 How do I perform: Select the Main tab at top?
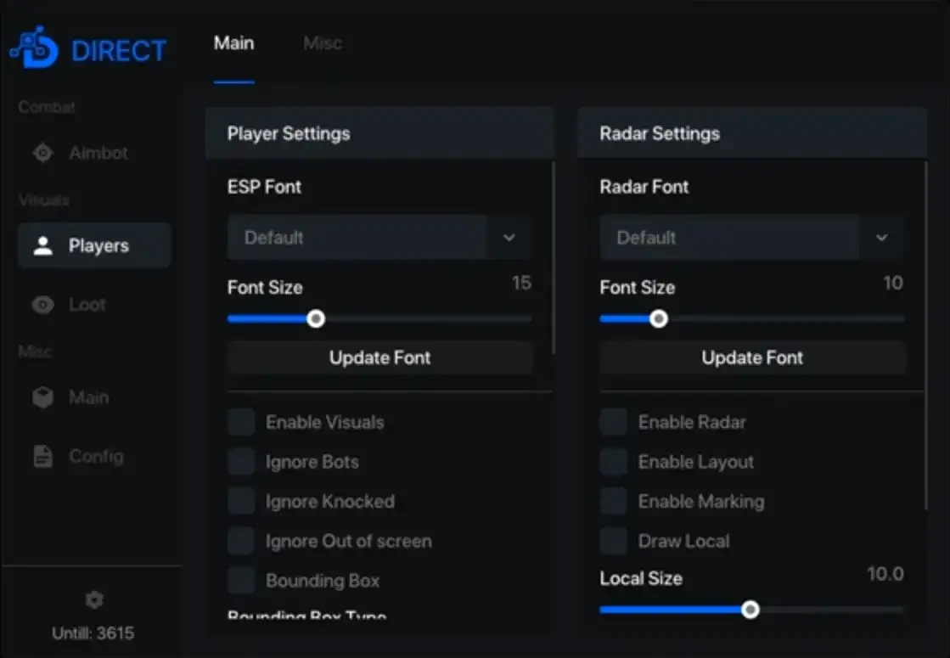click(233, 43)
